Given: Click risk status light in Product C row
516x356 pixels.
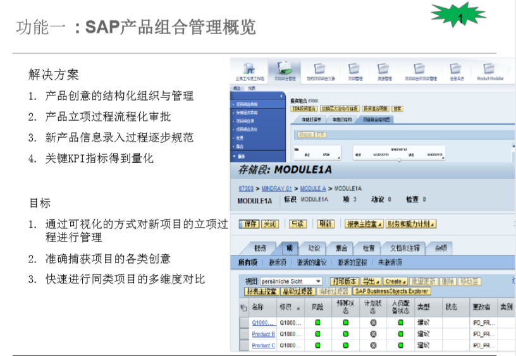Looking at the screenshot, I should click(x=317, y=345).
